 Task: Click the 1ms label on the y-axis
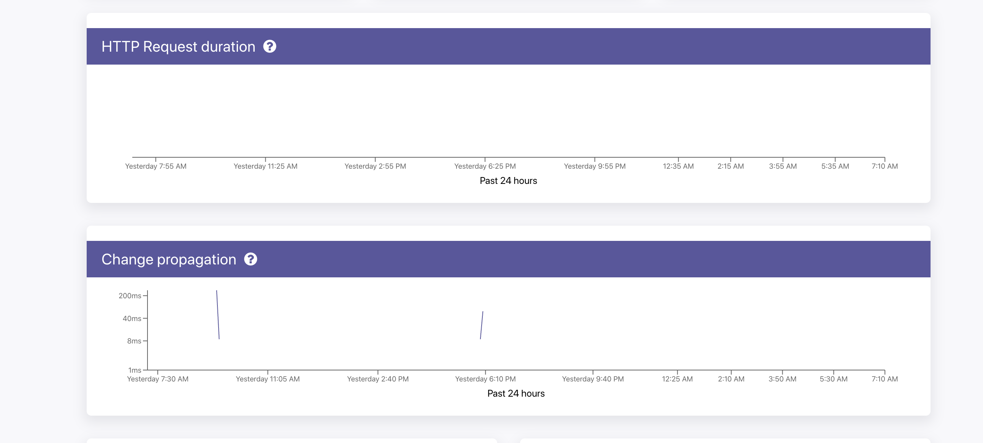tap(134, 370)
